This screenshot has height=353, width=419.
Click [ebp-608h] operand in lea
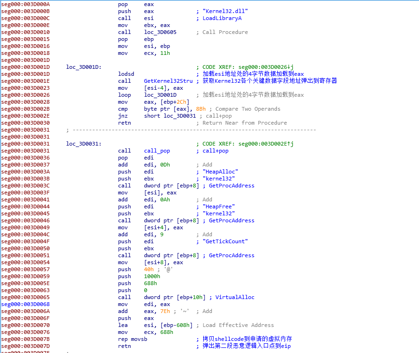click(x=177, y=325)
